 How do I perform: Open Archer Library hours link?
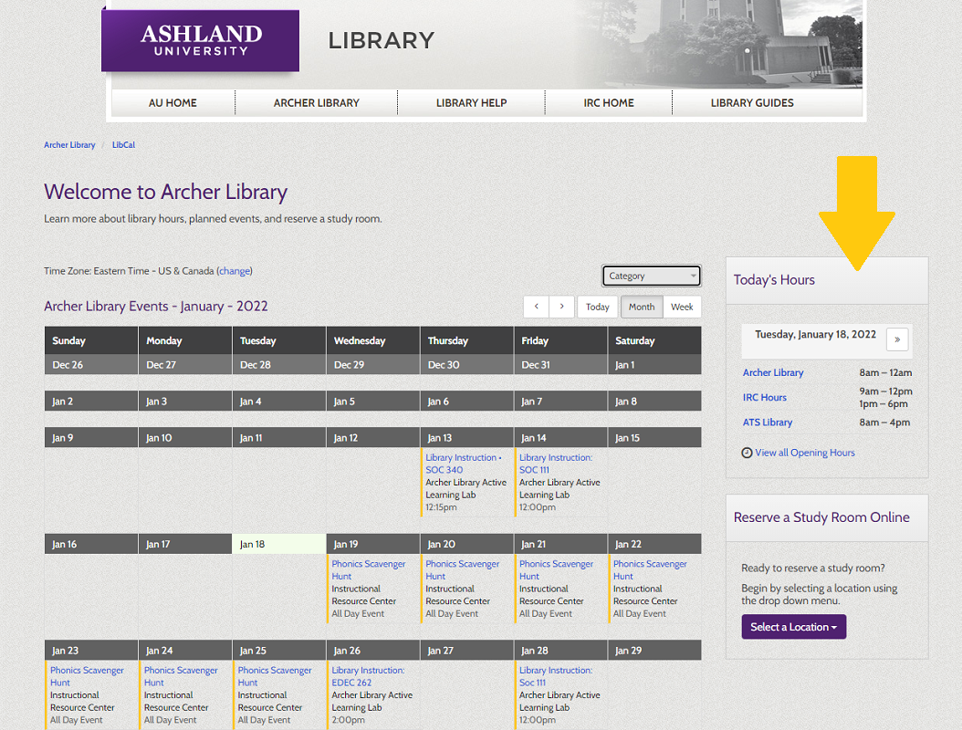pyautogui.click(x=772, y=372)
